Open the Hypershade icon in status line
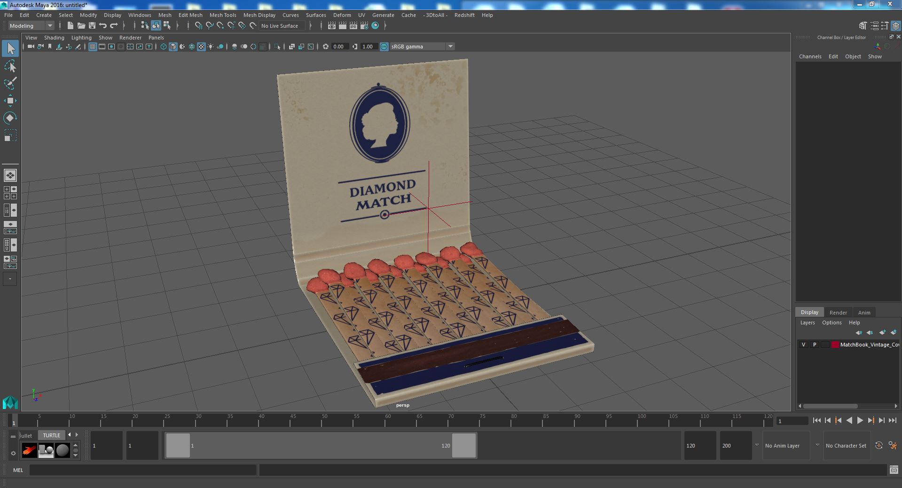The width and height of the screenshot is (902, 488). click(375, 26)
